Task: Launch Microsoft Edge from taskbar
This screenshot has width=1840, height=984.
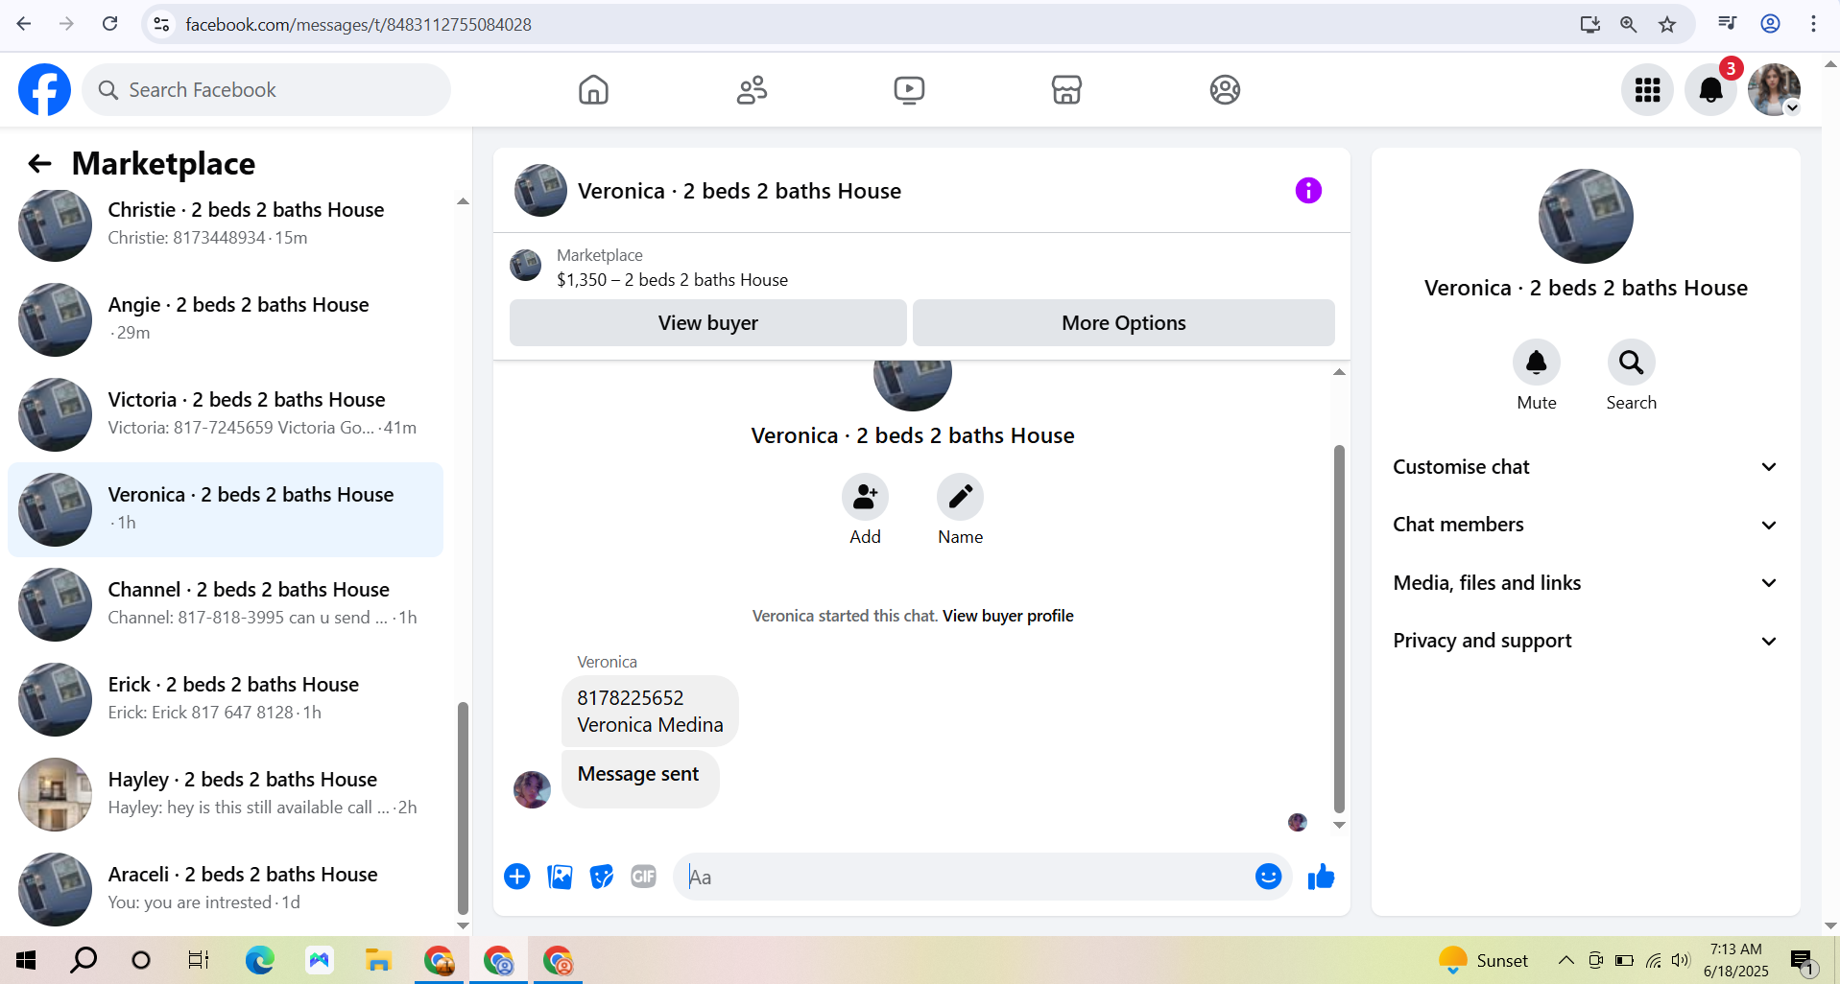Action: 259,960
